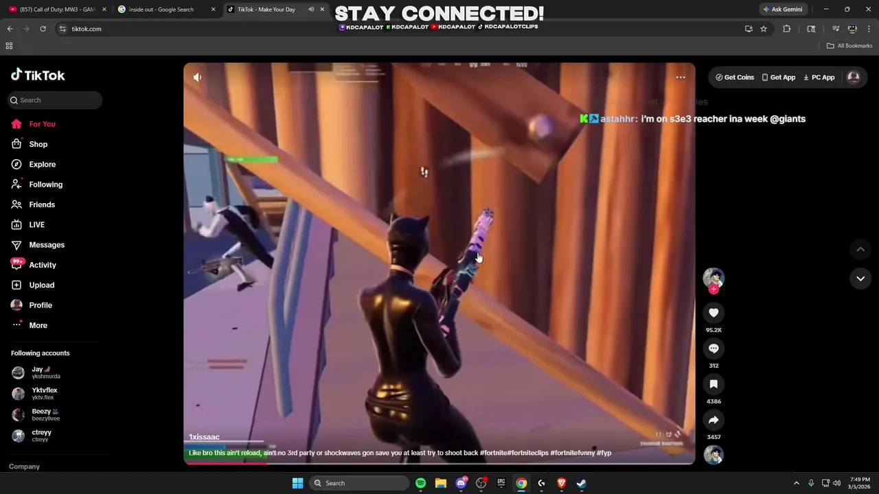879x494 pixels.
Task: Focus the TikTok Search field
Action: pos(55,100)
